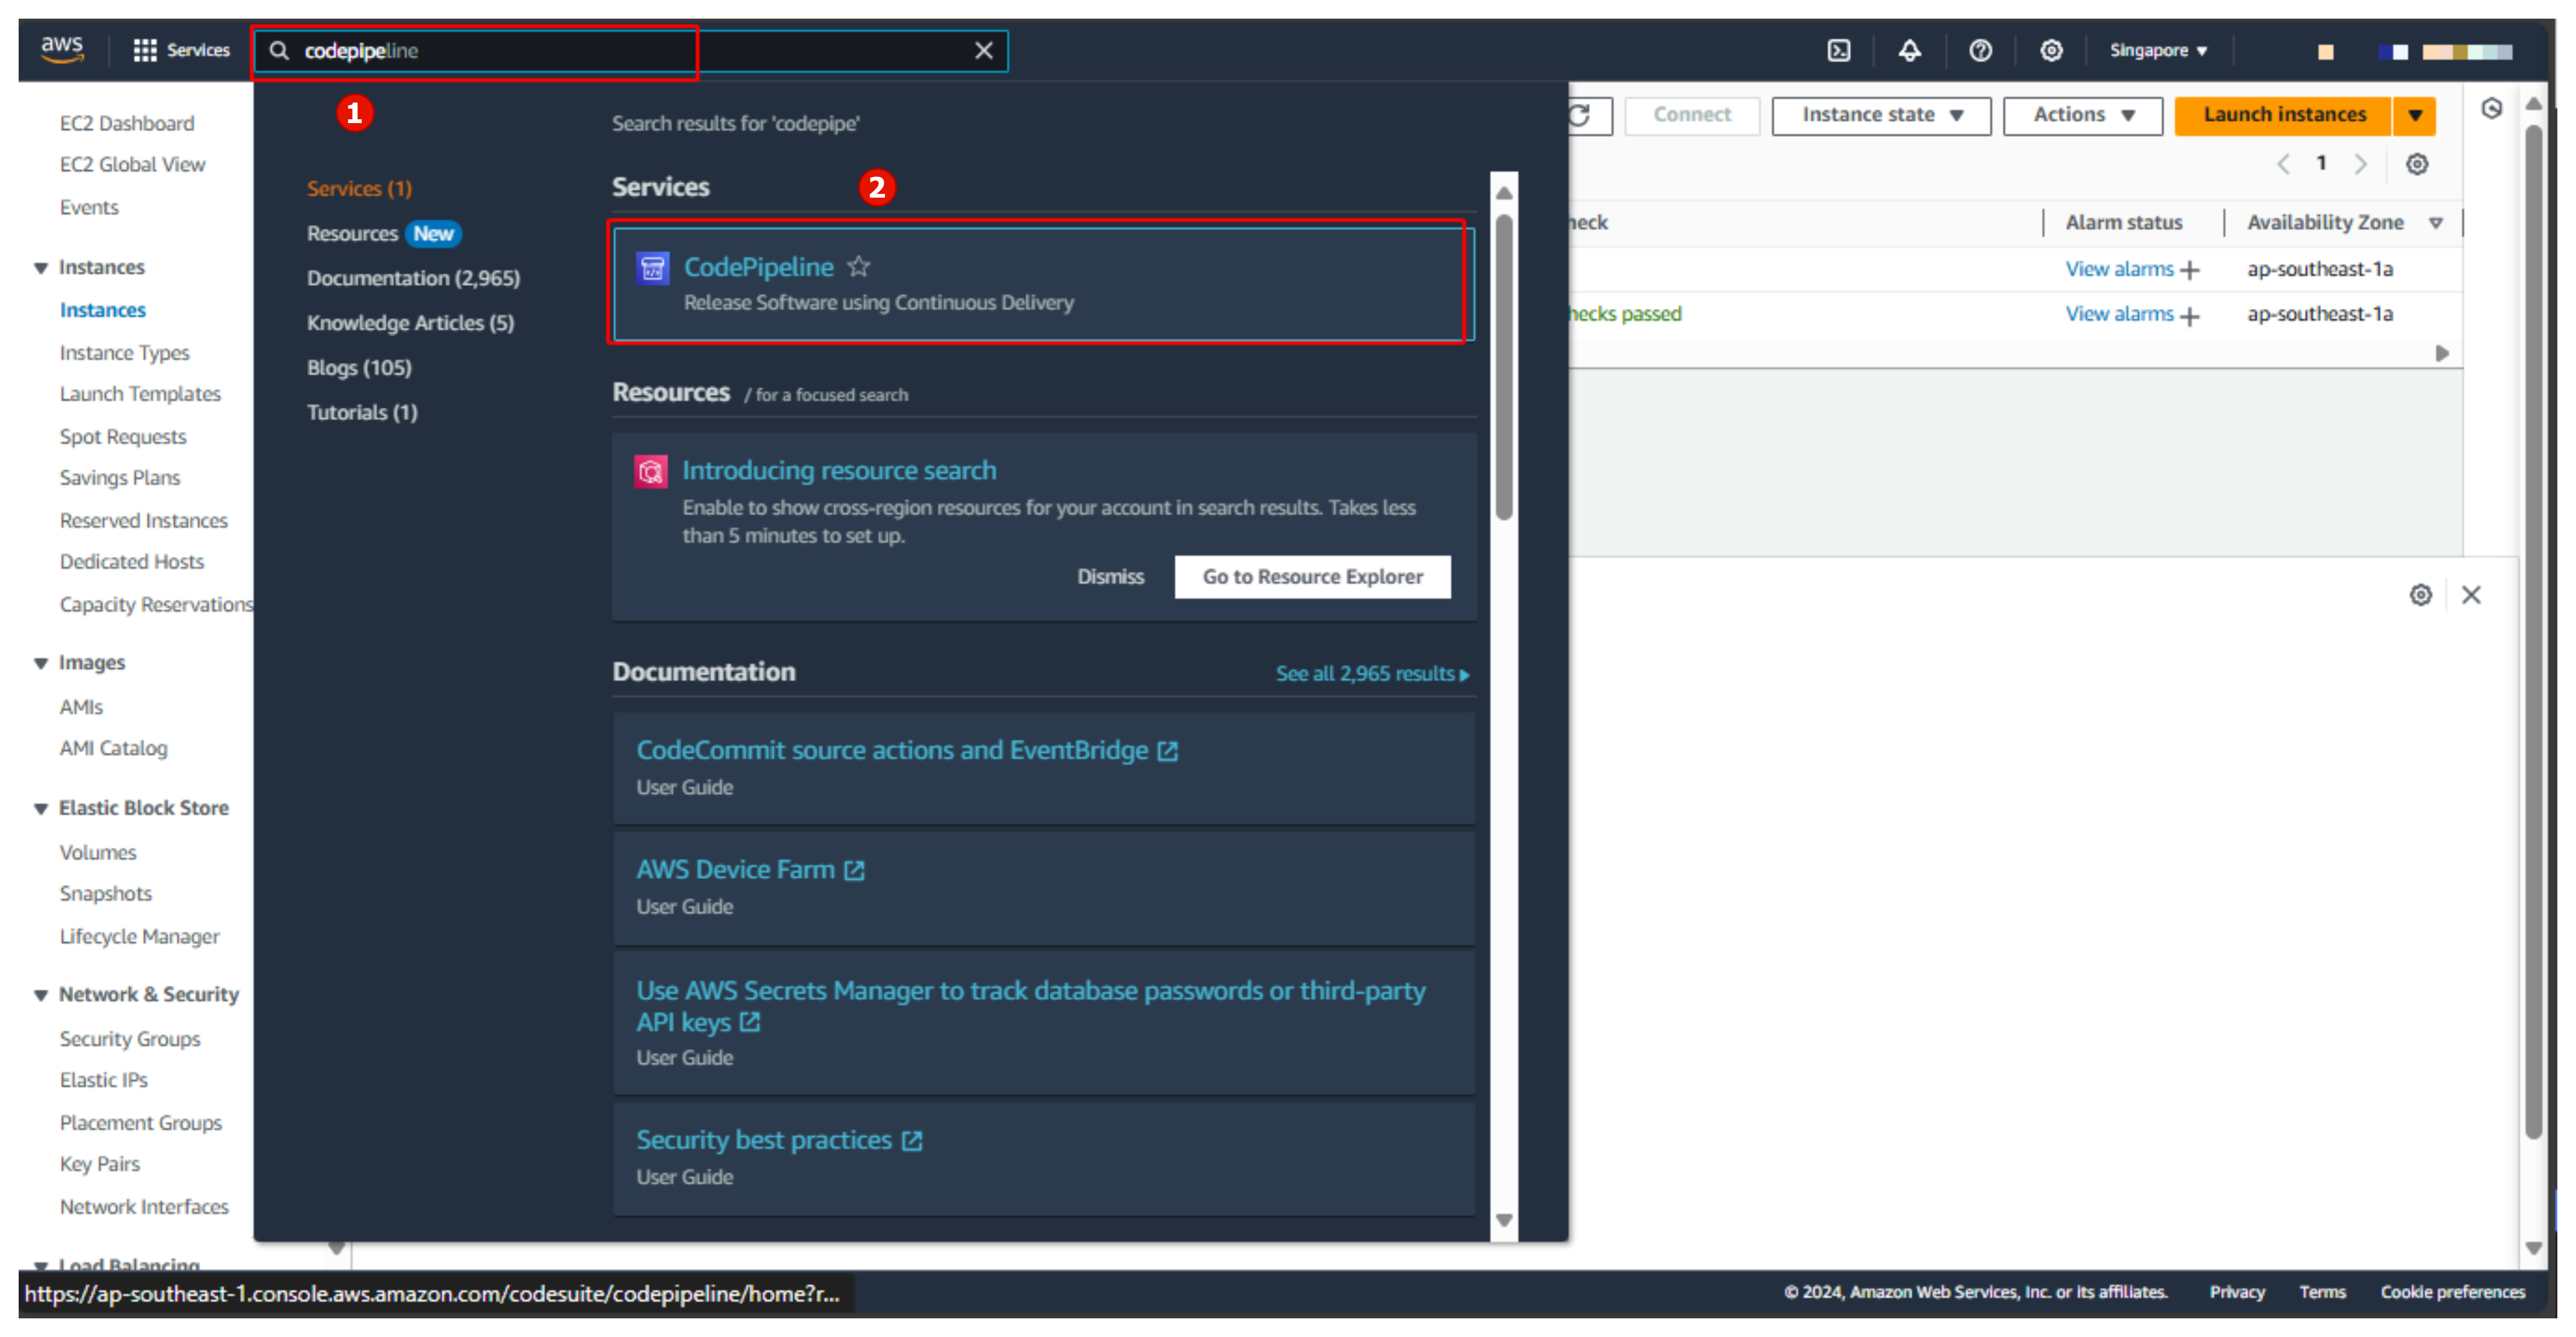The width and height of the screenshot is (2576, 1337).
Task: Open EC2 Global View in sidebar
Action: point(132,164)
